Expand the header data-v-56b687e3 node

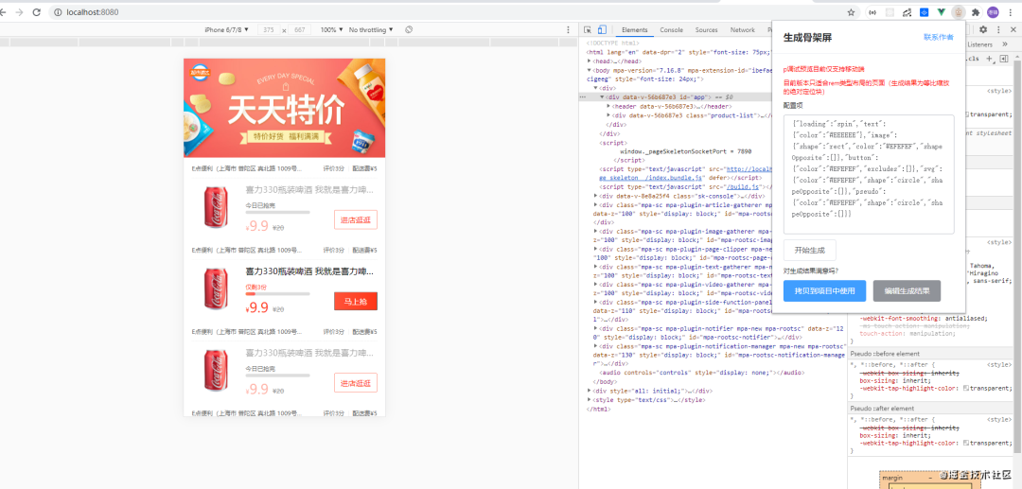coord(608,106)
